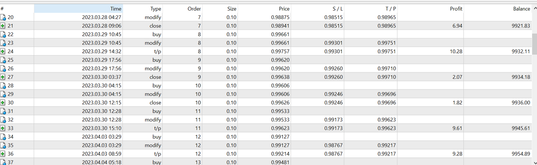Sort by the Order column header
Screen dimensions: 537x165
click(183, 9)
